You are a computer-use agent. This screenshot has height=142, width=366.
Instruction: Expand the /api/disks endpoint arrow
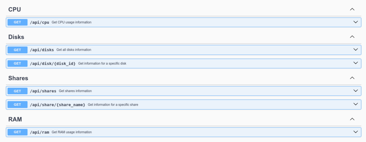pyautogui.click(x=355, y=49)
